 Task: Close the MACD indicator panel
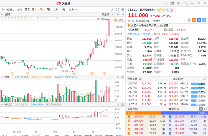[x=118, y=104]
